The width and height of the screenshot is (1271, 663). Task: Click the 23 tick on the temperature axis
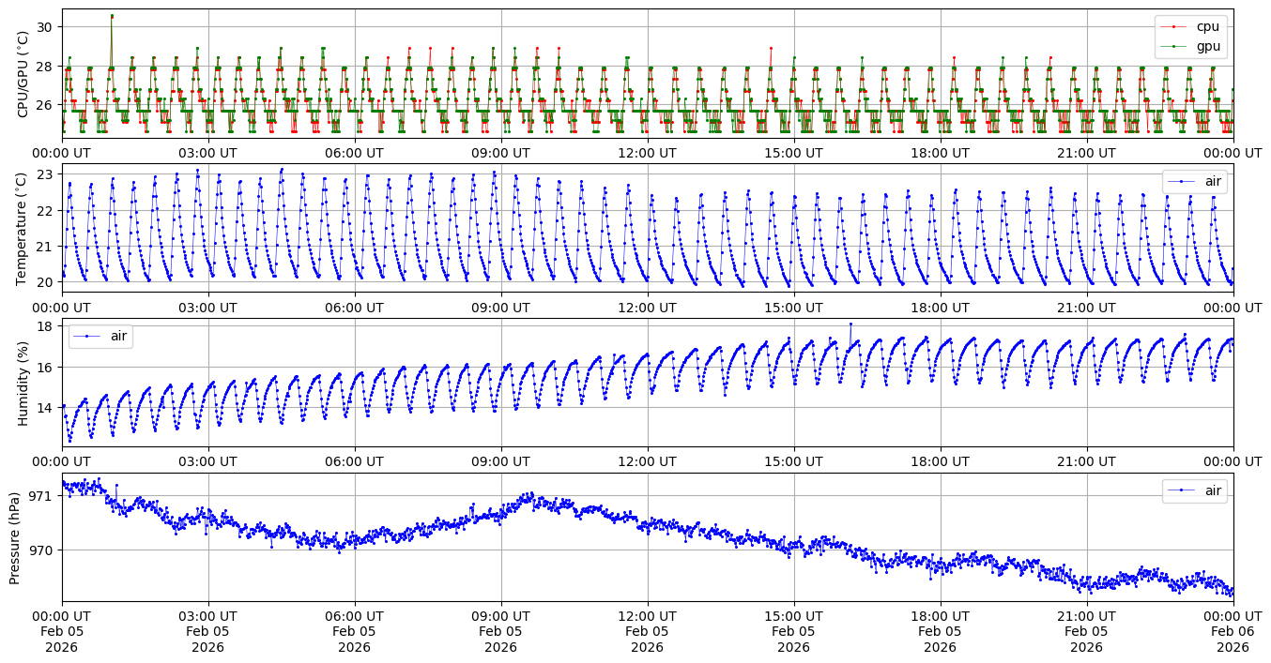(x=45, y=174)
